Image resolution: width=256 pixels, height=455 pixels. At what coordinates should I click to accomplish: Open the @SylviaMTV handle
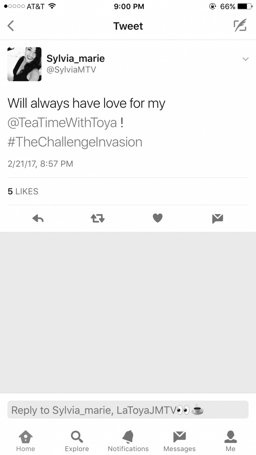coord(71,70)
